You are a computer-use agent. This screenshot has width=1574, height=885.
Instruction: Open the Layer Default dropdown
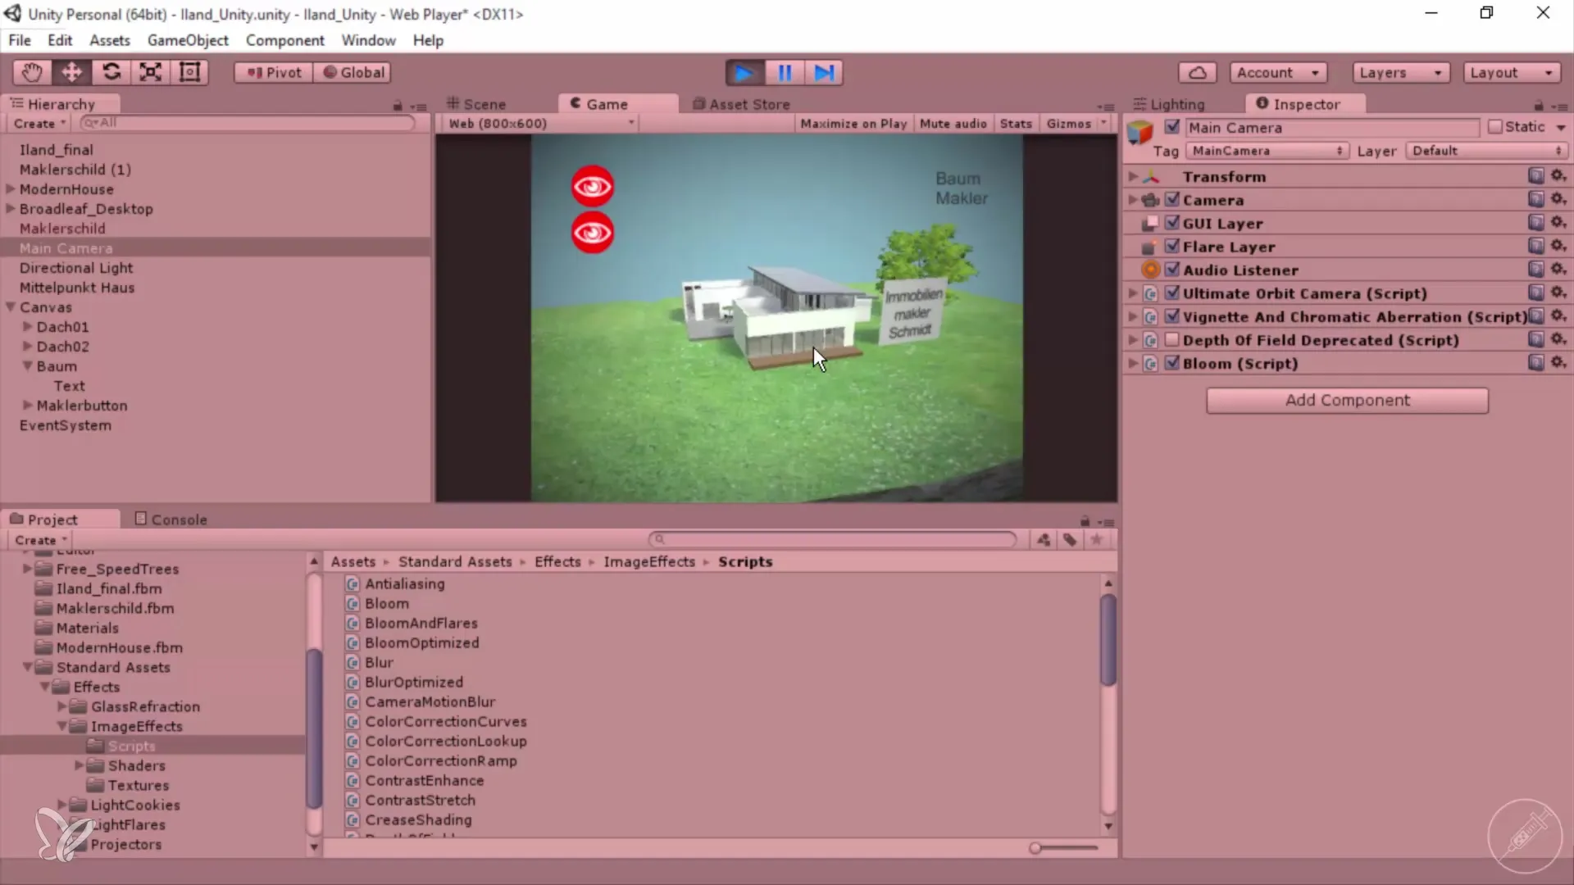(x=1486, y=151)
